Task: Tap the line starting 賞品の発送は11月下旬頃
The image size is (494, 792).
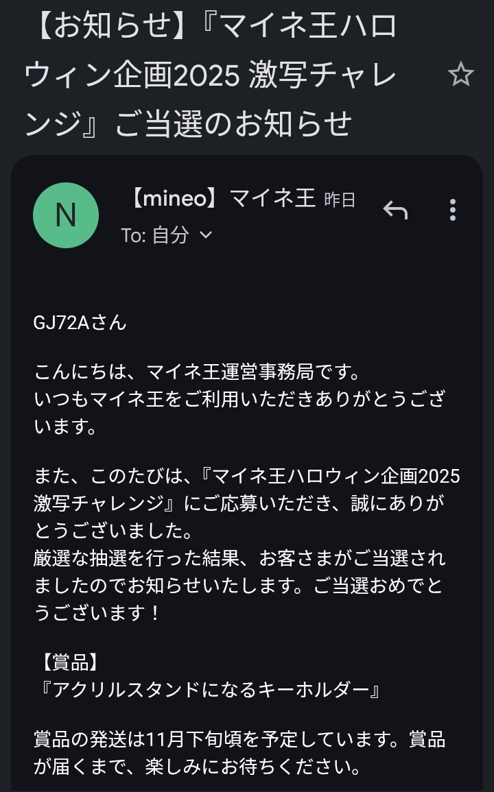Action: point(239,739)
